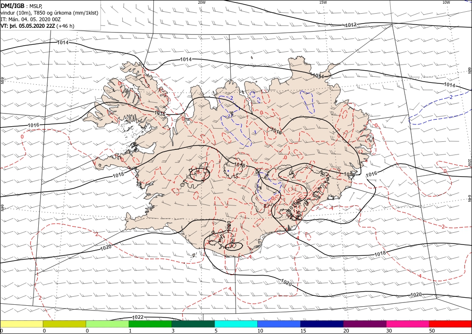Click the '10W' longitude label along the top edge
Image resolution: width=472 pixels, height=334 pixels.
pyautogui.click(x=446, y=2)
